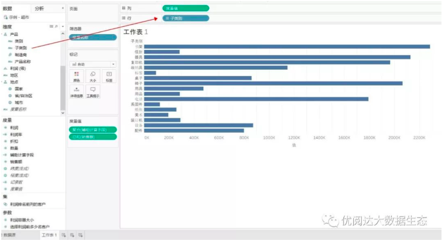Click the 标签 (Label) marks icon
Viewport: 442px width, 240px height.
108,76
